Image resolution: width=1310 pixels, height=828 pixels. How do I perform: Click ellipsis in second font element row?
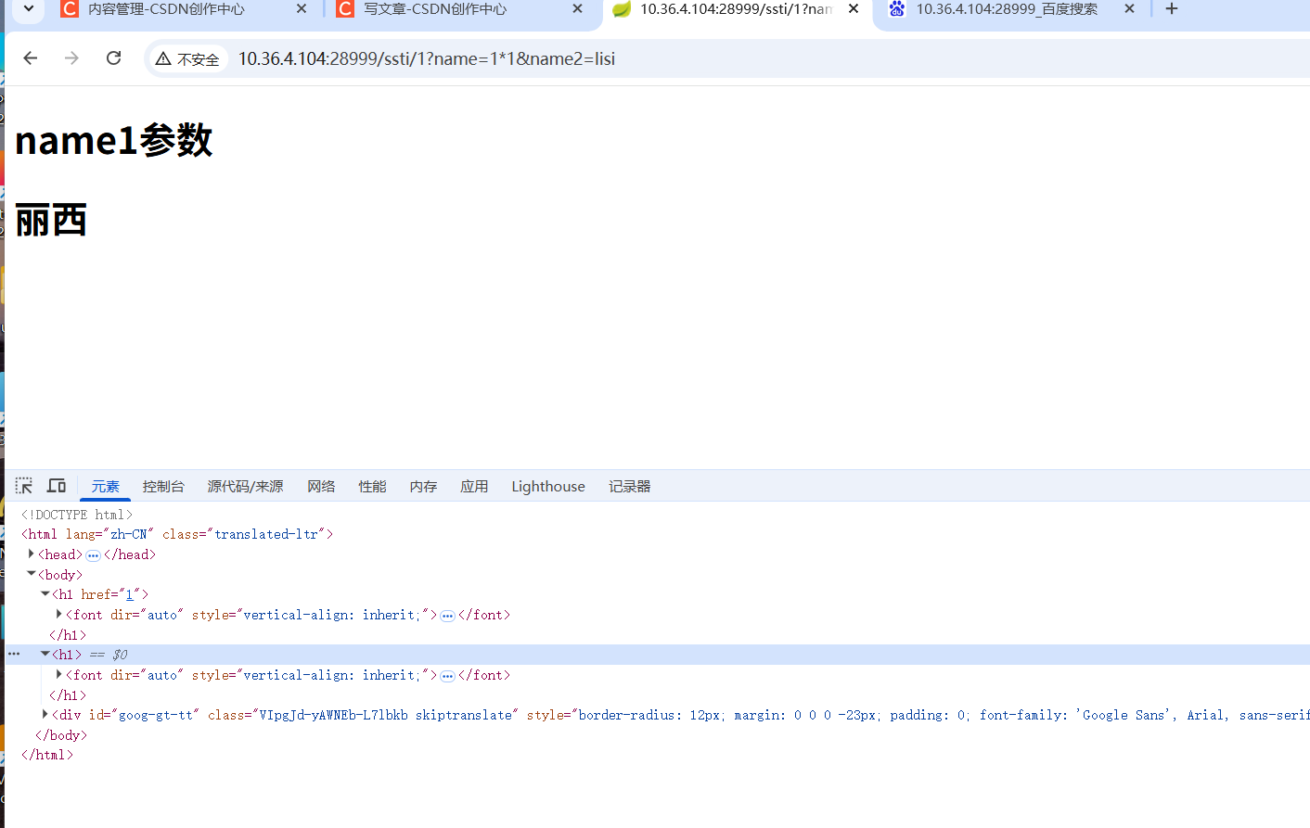447,676
